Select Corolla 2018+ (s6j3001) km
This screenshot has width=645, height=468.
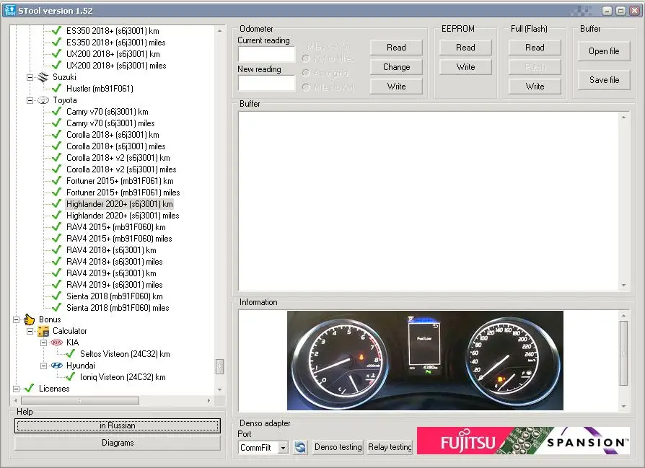[113, 134]
